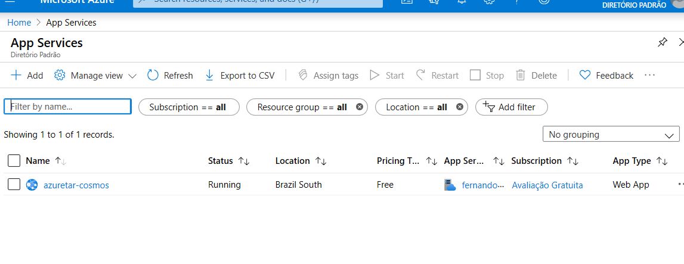Click the App Type column header
The height and width of the screenshot is (264, 684).
[632, 161]
